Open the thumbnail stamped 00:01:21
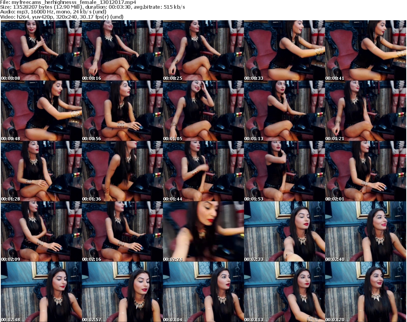 point(366,111)
